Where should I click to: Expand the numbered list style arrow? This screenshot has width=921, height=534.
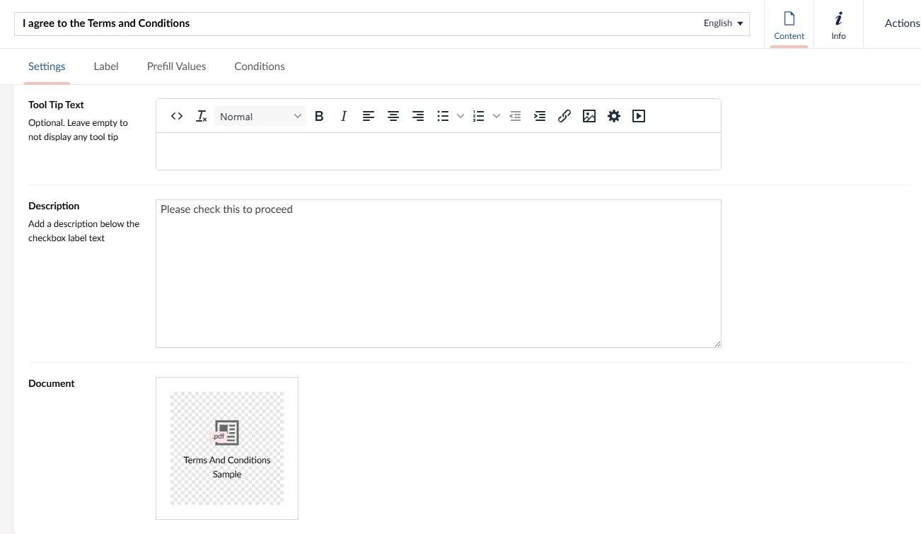[496, 116]
